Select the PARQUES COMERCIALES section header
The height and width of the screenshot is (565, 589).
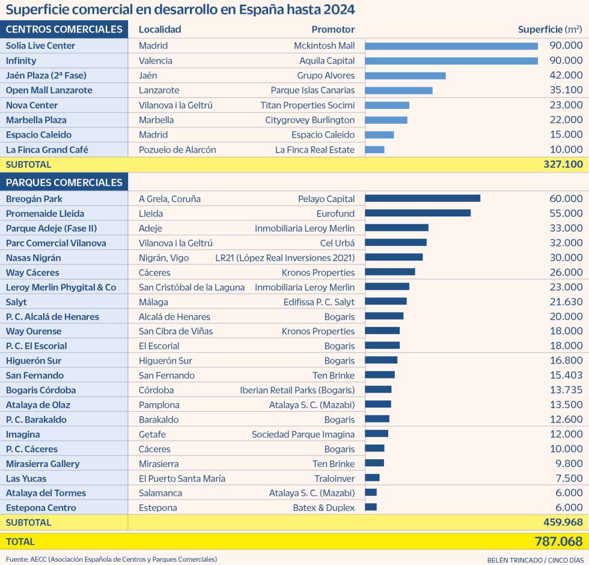64,183
